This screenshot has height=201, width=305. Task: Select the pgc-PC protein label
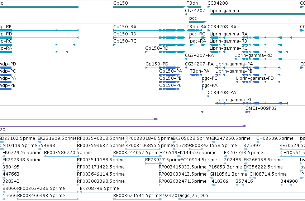[210, 78]
